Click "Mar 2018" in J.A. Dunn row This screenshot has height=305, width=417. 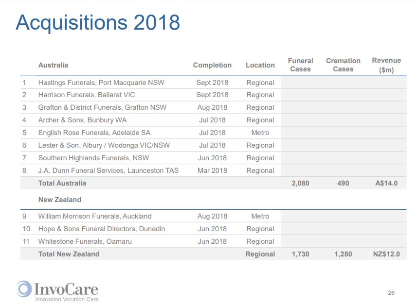(x=212, y=170)
